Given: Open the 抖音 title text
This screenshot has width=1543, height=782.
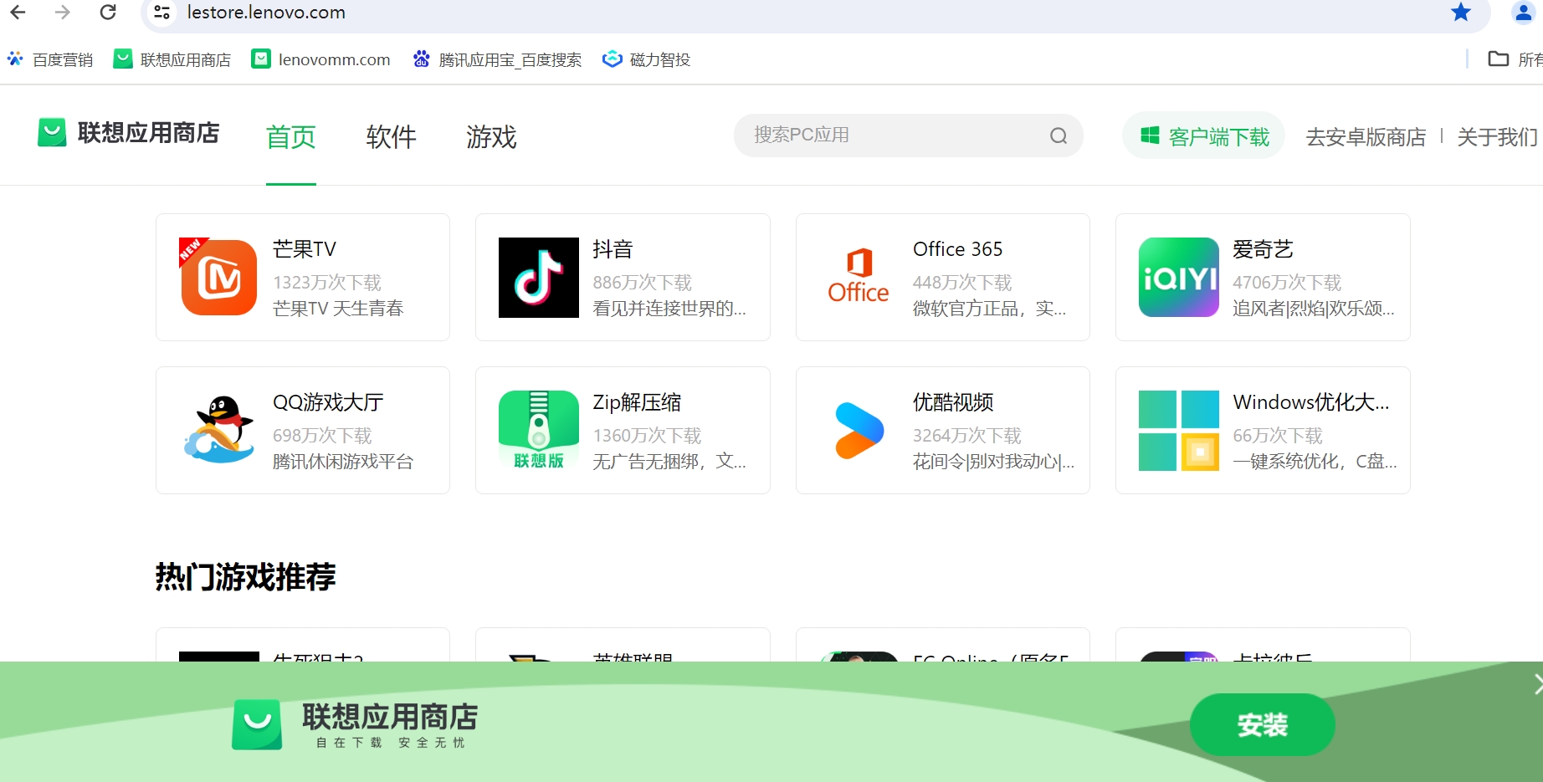Looking at the screenshot, I should coord(613,249).
